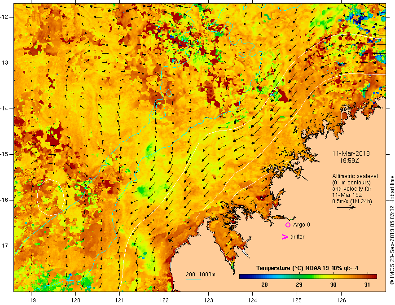Click the date text 11-Mar-2018
395x305 pixels.
[351, 153]
